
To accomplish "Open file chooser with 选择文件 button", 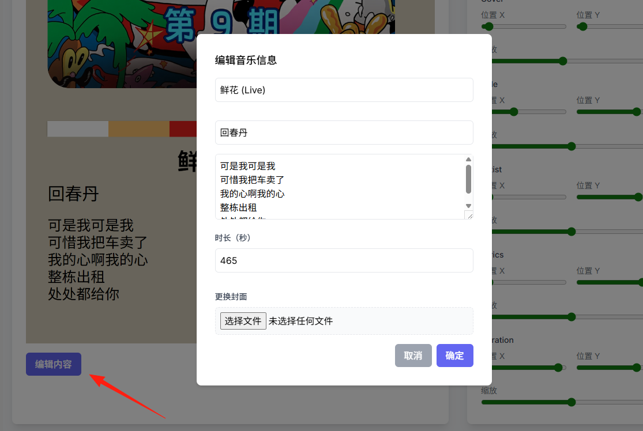I will [243, 321].
